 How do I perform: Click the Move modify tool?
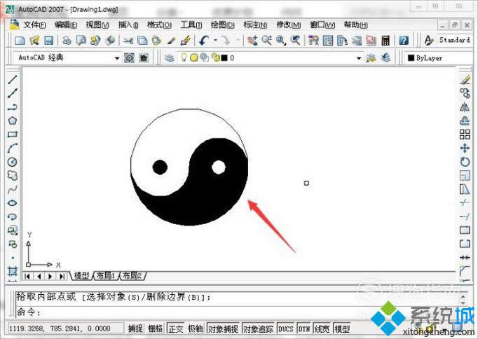coord(465,148)
